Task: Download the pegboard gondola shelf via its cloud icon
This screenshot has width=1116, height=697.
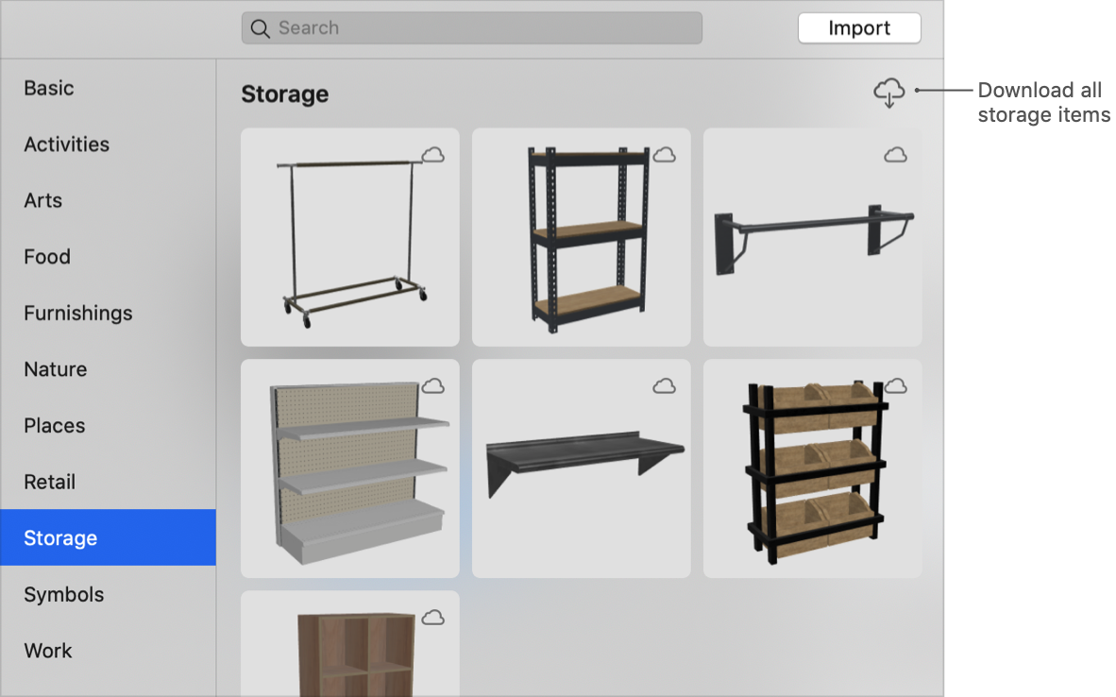Action: (x=432, y=386)
